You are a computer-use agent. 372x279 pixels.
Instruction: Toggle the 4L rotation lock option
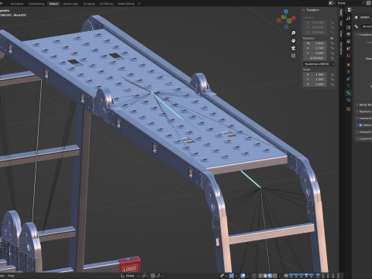click(332, 38)
